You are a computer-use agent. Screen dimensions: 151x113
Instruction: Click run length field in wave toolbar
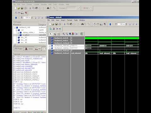click(x=121, y=24)
